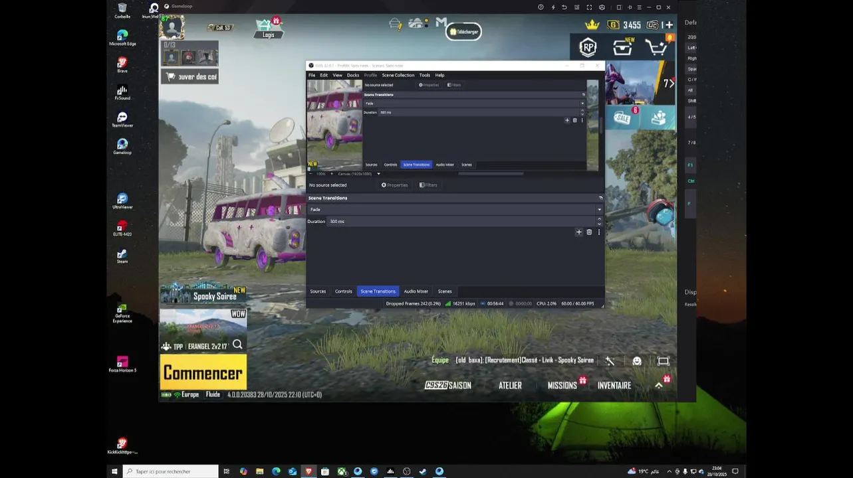
Task: Add UC with the plus icon at the game's top right
Action: coord(668,25)
